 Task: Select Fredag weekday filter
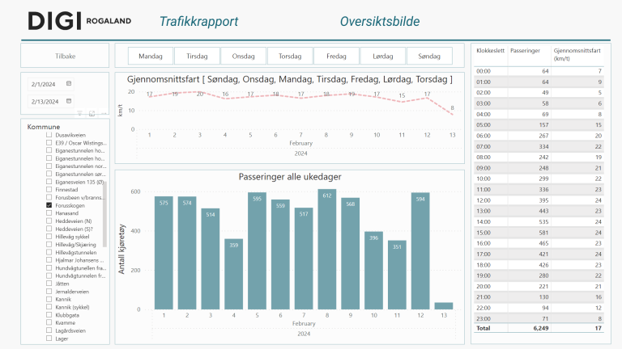click(336, 56)
